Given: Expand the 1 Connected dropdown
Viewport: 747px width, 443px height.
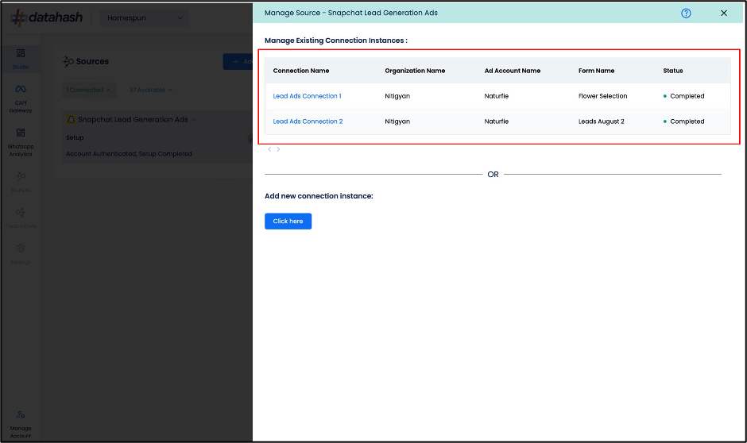Looking at the screenshot, I should [x=89, y=90].
